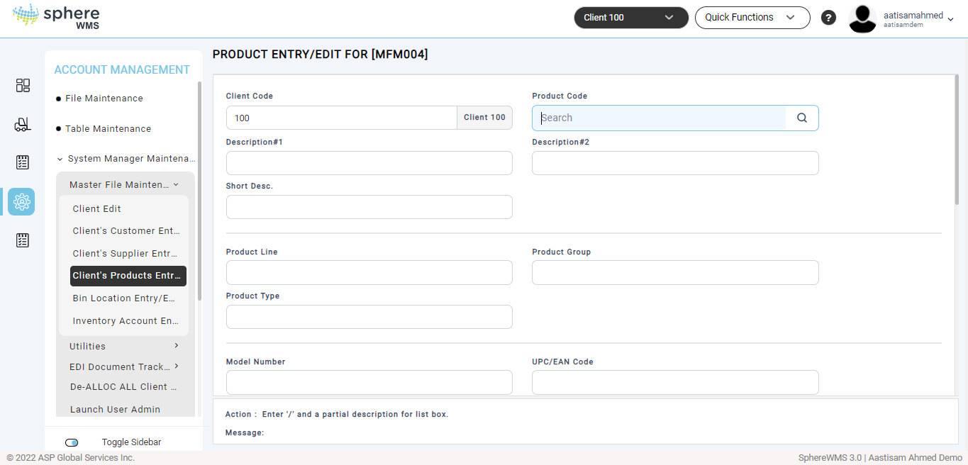968x465 pixels.
Task: Select Bin Location Entry/Edit menu entry
Action: (x=124, y=298)
